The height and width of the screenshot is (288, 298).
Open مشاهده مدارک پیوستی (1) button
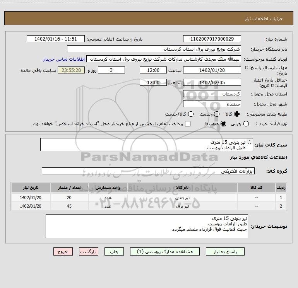tap(165, 252)
